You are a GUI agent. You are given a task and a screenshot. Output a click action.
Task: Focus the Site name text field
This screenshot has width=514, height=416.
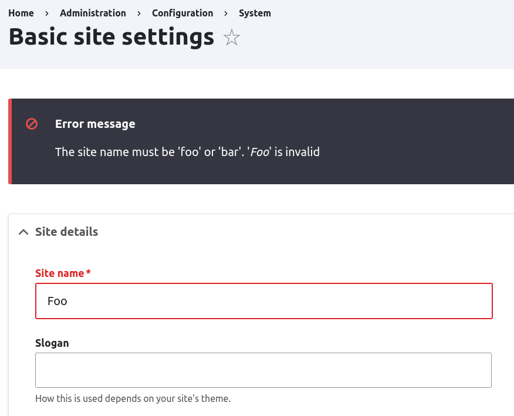tap(263, 301)
